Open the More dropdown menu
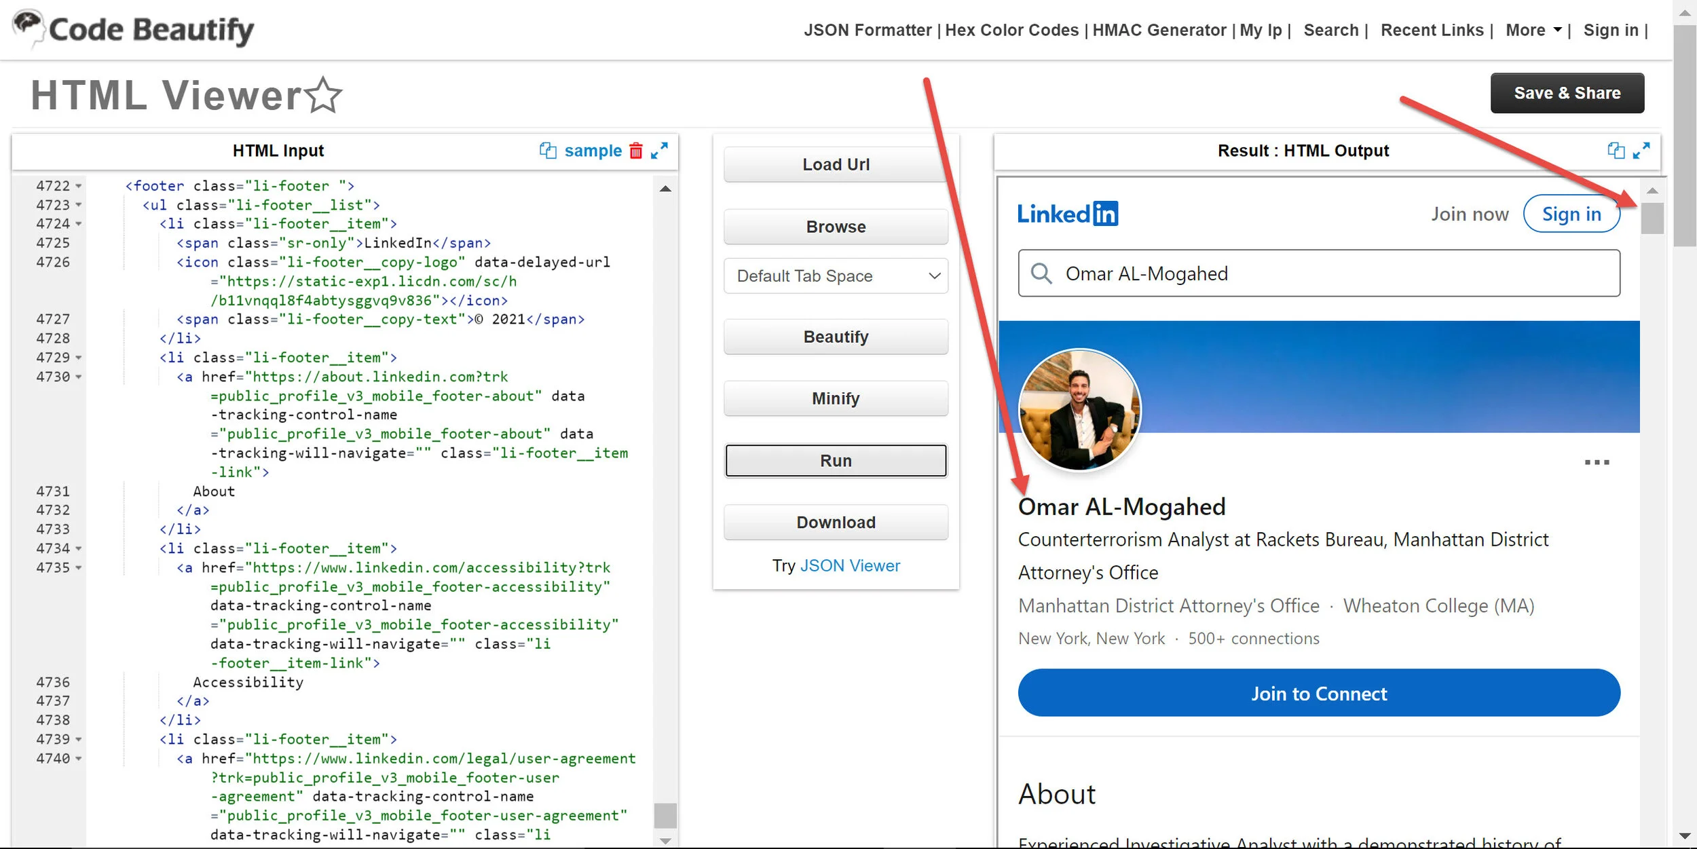1697x849 pixels. click(x=1533, y=30)
